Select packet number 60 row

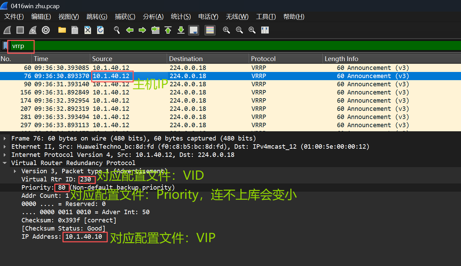coord(230,68)
